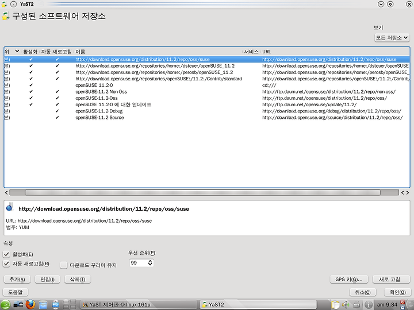Click the ftp.daum.net update/11.2 URL cell
414x310 pixels.
coord(309,104)
